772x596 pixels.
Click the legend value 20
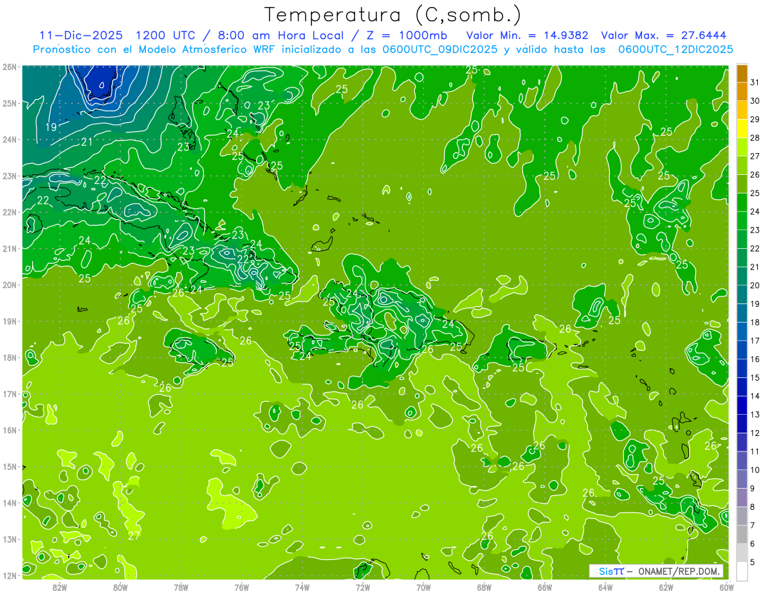click(x=755, y=285)
